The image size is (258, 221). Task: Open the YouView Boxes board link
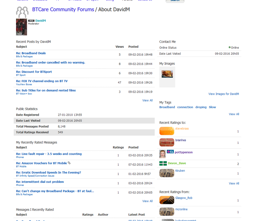click(x=24, y=84)
